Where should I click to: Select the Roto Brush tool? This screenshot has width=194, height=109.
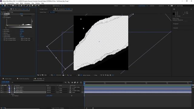coord(36,6)
